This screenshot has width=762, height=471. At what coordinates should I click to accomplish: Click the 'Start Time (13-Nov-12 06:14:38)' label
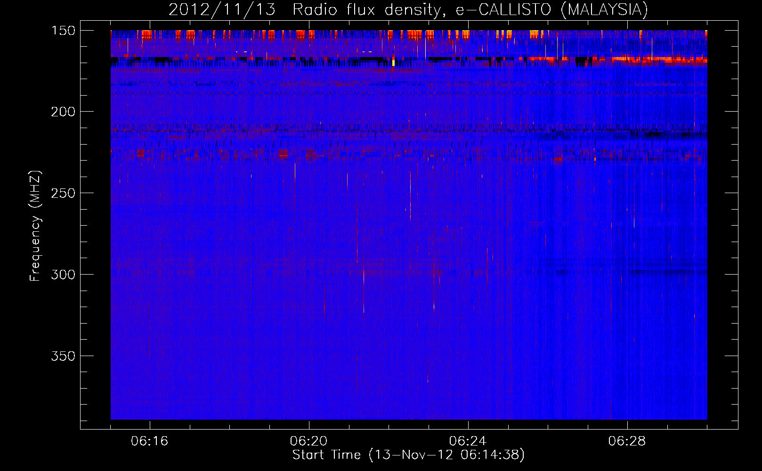click(x=408, y=455)
